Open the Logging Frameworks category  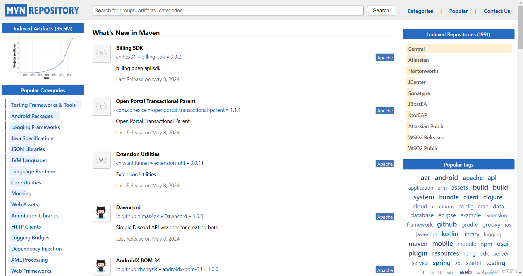pos(35,127)
